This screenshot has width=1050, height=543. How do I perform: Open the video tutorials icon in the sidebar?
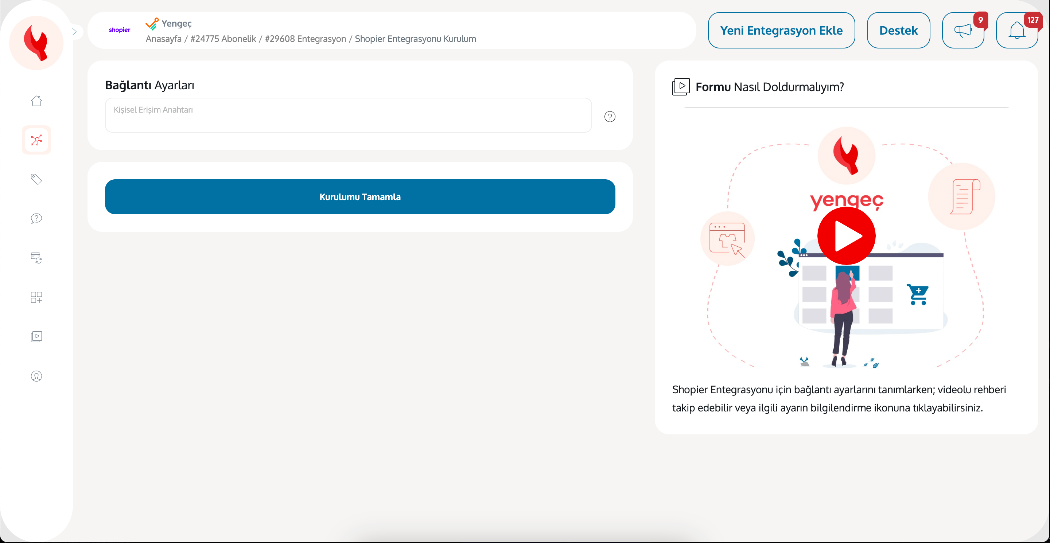[x=36, y=336]
